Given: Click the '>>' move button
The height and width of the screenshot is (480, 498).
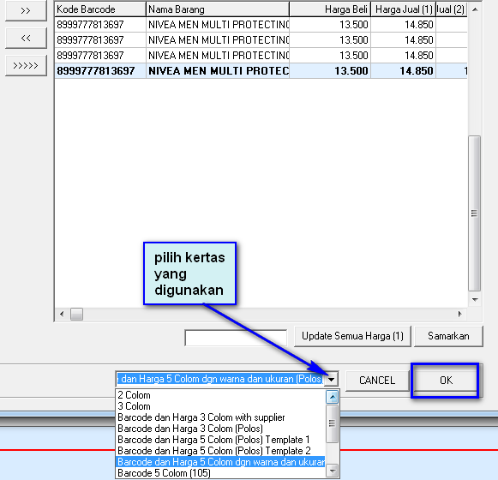Looking at the screenshot, I should pyautogui.click(x=26, y=10).
